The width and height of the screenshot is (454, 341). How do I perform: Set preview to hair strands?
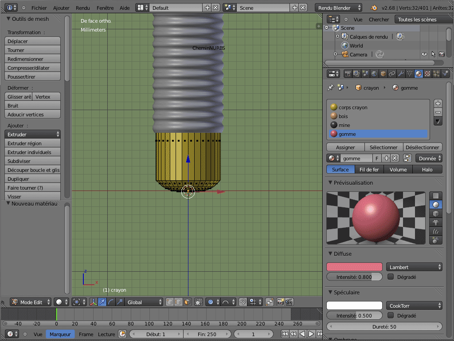[x=435, y=231]
